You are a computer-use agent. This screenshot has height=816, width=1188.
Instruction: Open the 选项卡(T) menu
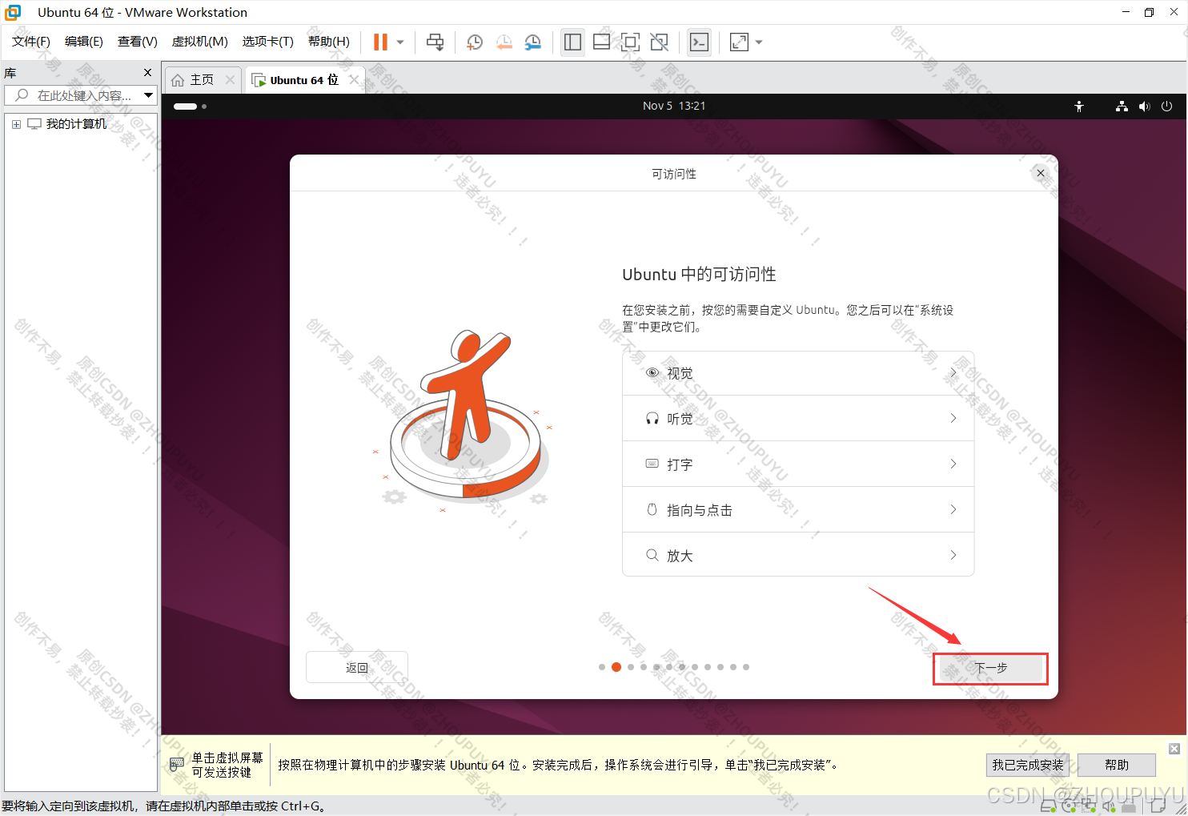click(x=268, y=42)
